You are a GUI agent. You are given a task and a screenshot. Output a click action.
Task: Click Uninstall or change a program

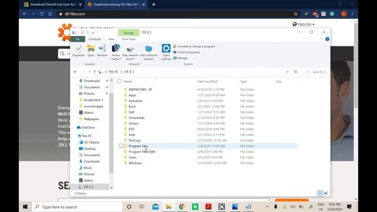pyautogui.click(x=194, y=47)
